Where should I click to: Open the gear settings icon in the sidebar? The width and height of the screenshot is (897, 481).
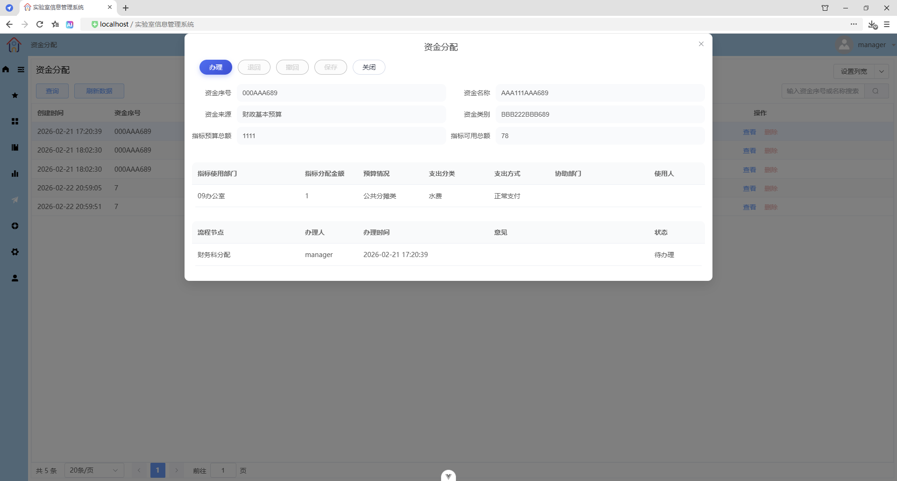pyautogui.click(x=15, y=252)
